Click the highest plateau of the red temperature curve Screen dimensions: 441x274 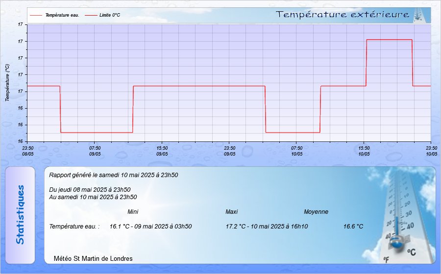389,40
